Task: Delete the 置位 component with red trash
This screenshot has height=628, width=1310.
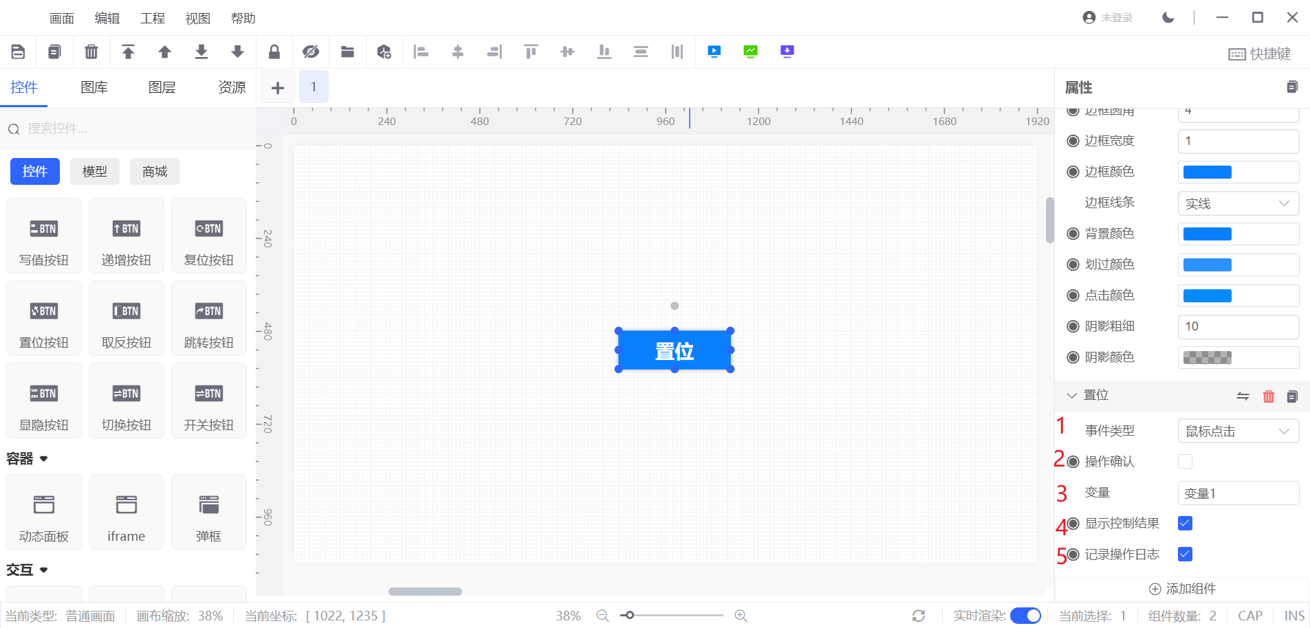Action: pos(1269,396)
